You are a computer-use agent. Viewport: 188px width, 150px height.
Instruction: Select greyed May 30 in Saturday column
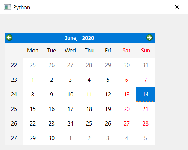click(x=127, y=65)
